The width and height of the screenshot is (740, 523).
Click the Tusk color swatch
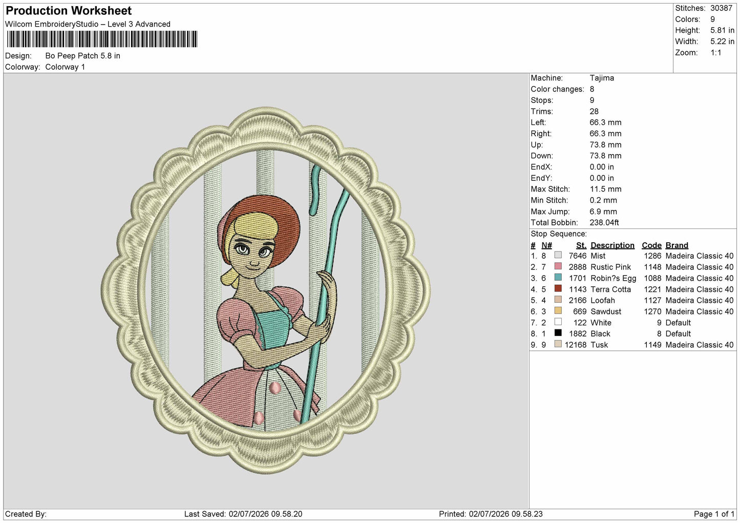point(558,344)
